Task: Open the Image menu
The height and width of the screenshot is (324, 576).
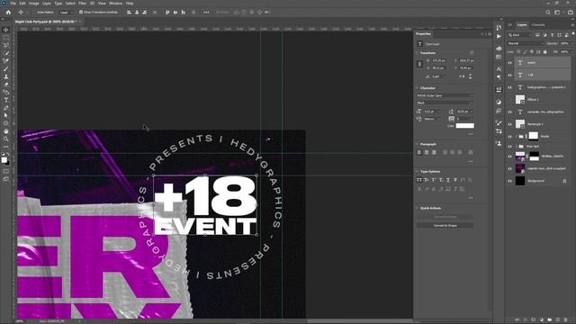Action: (x=34, y=4)
